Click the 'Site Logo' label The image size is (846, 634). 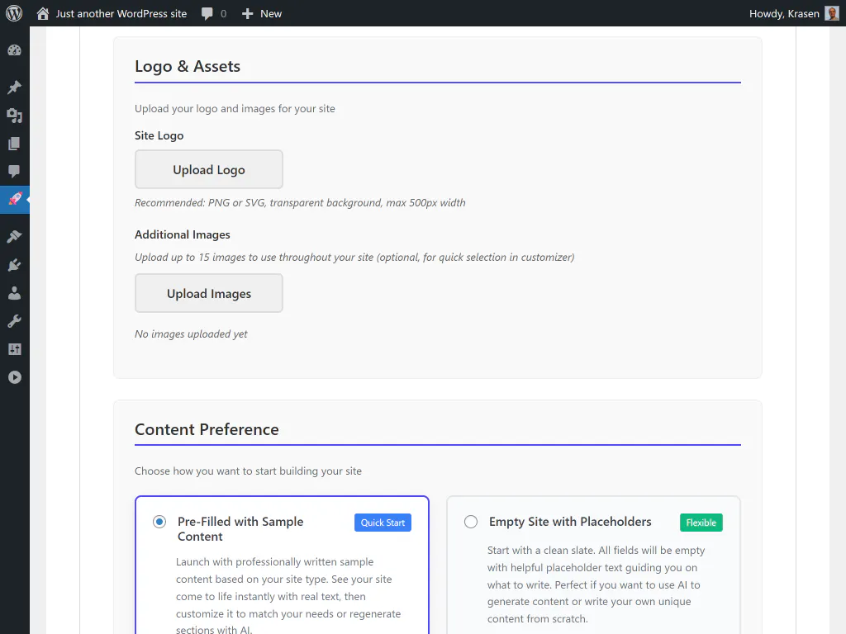click(159, 135)
